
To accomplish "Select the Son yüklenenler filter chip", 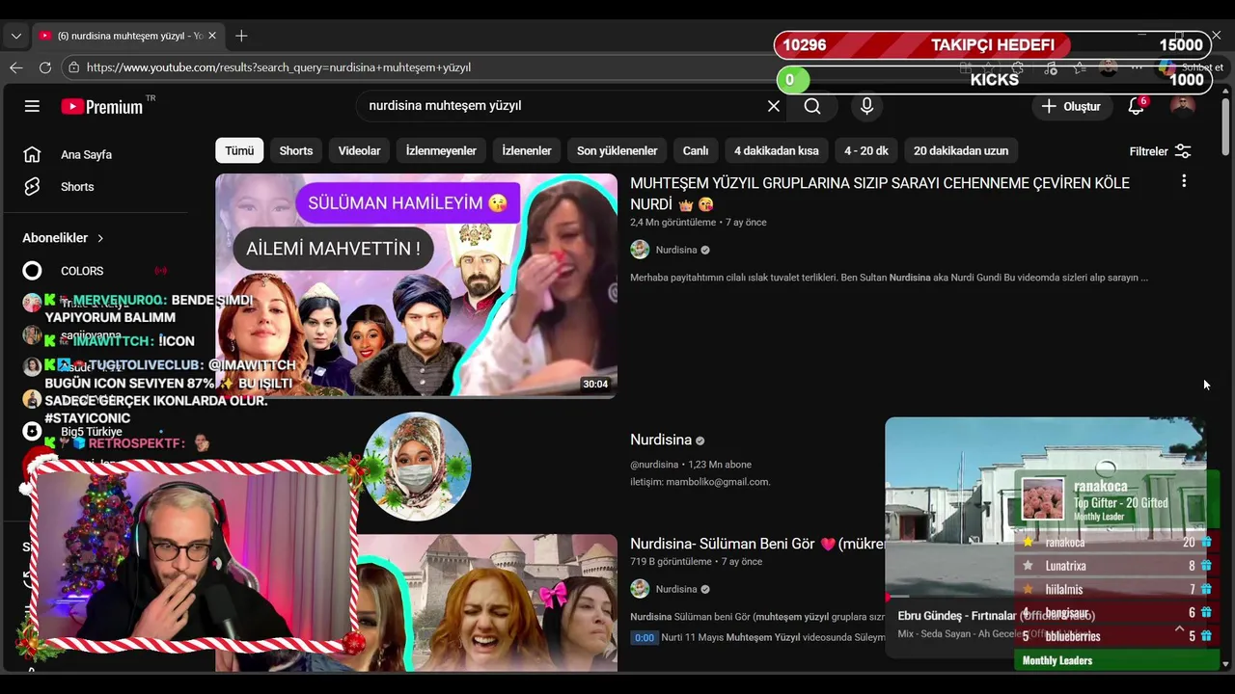I will click(617, 150).
